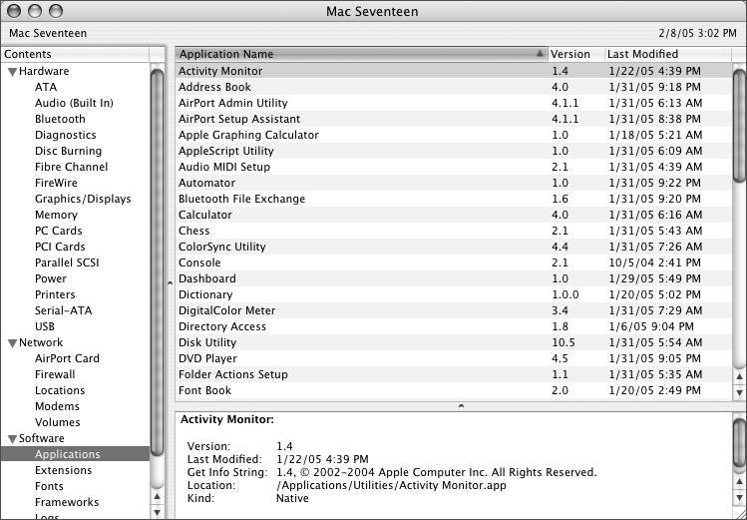Select the Font Book row
Viewport: 747px width, 520px height.
(453, 390)
